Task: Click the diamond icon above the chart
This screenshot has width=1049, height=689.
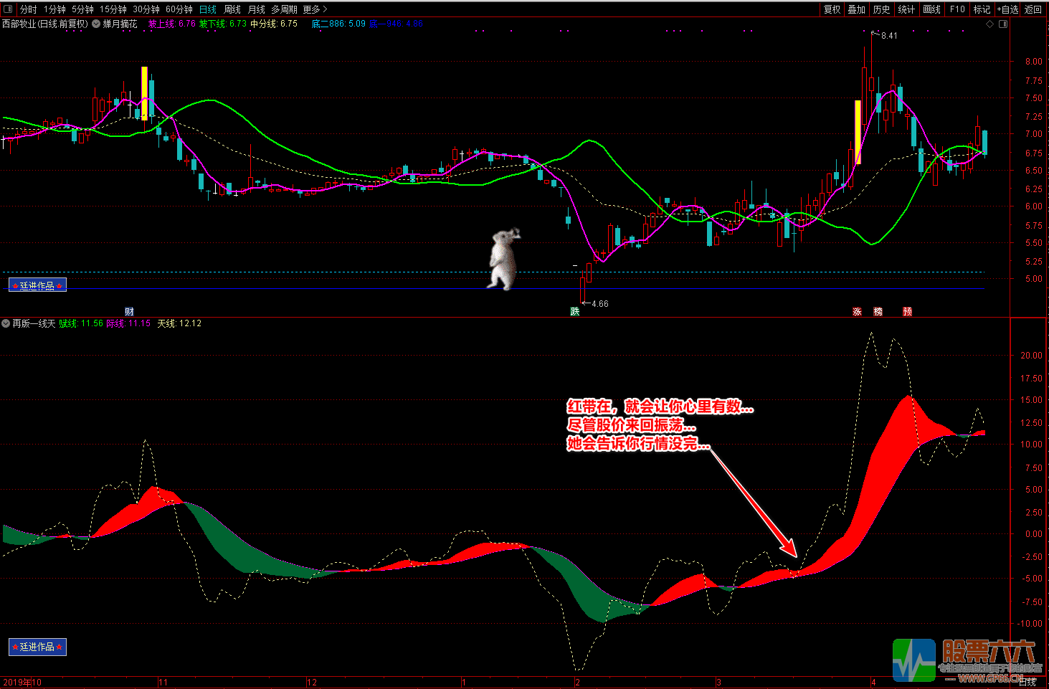Action: 990,24
